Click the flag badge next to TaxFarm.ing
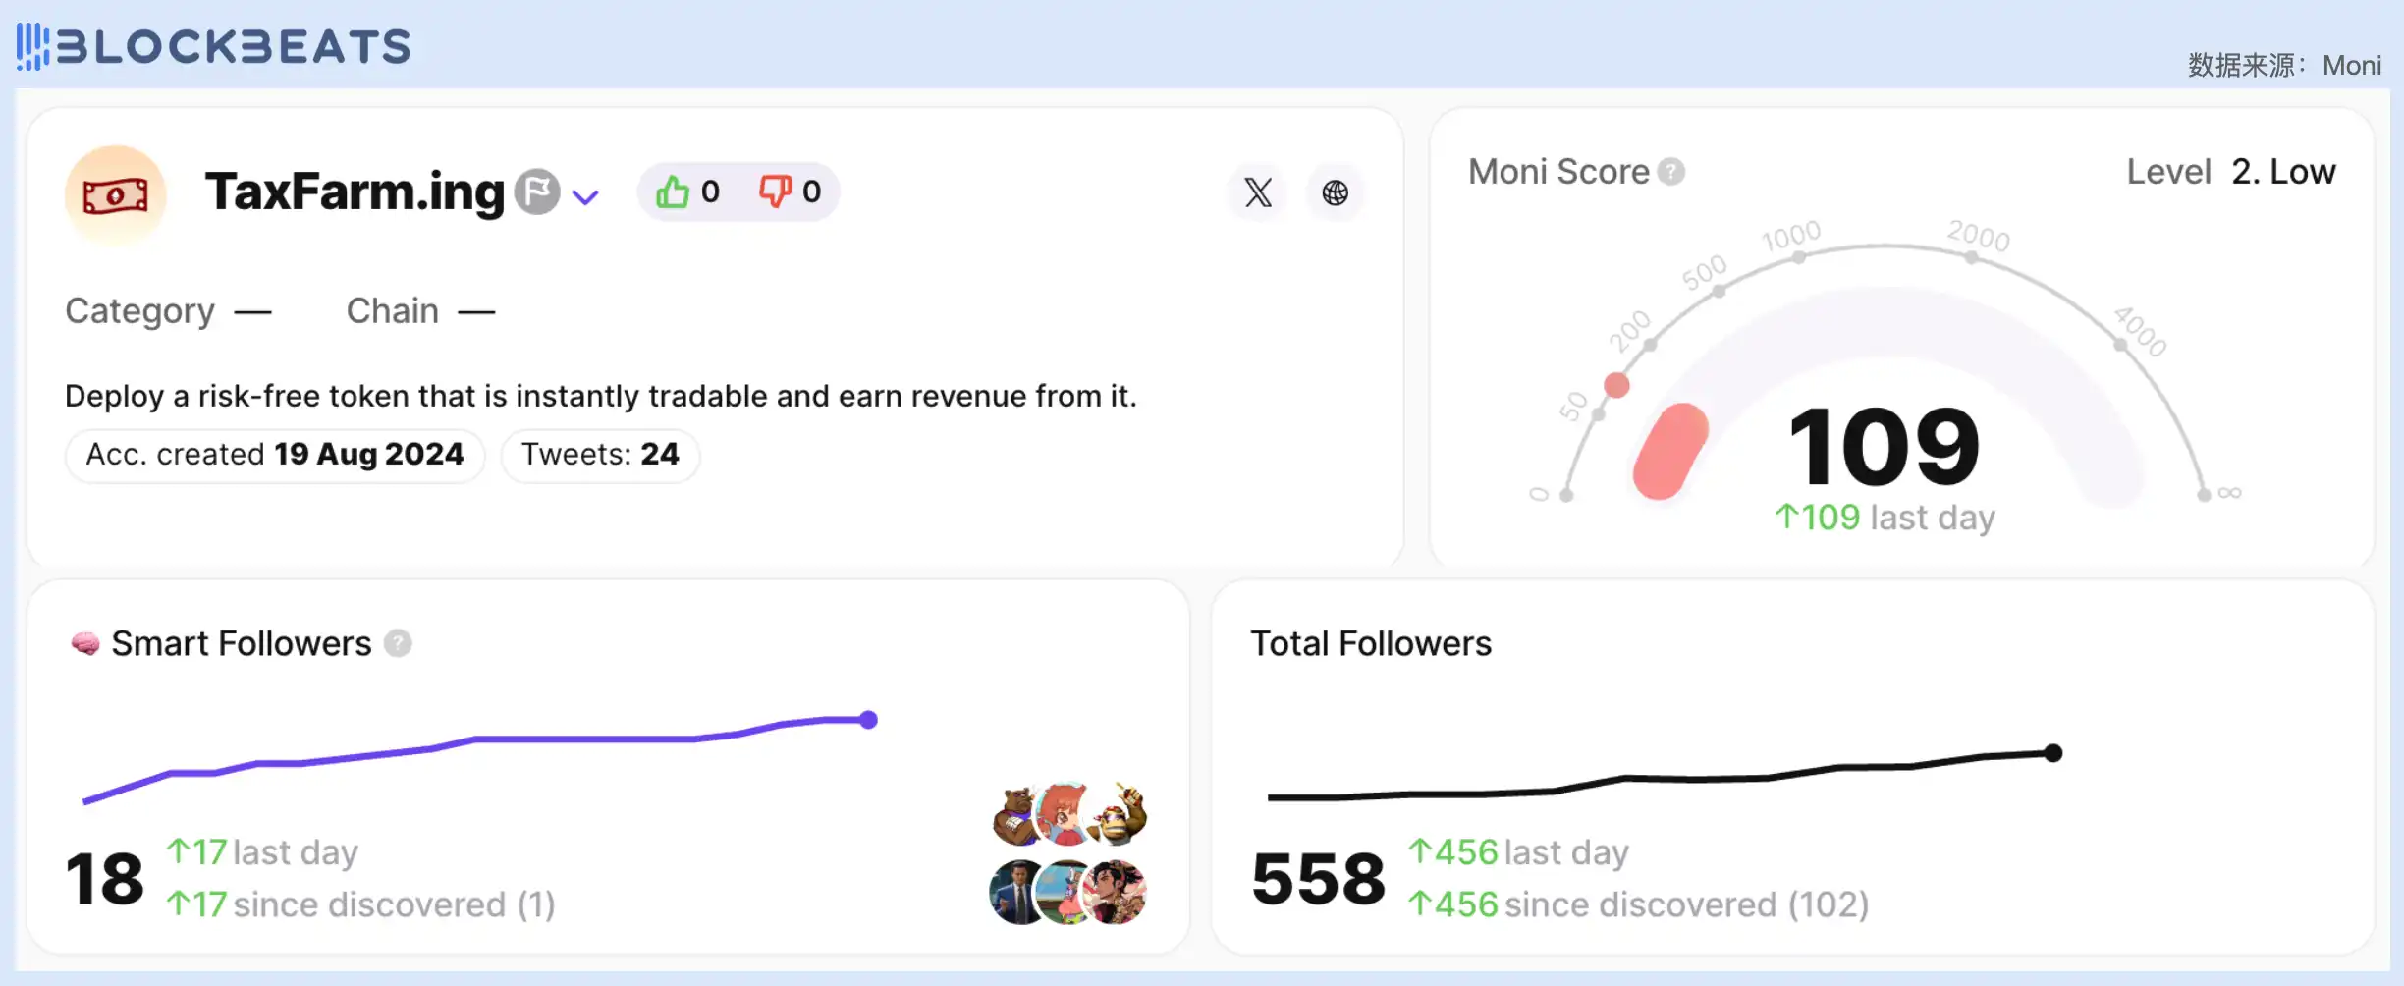This screenshot has height=986, width=2404. pyautogui.click(x=537, y=192)
